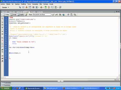Screen dimensions: 121x90
Task: Click Preview in Browser globe icon
Action: point(64,15)
